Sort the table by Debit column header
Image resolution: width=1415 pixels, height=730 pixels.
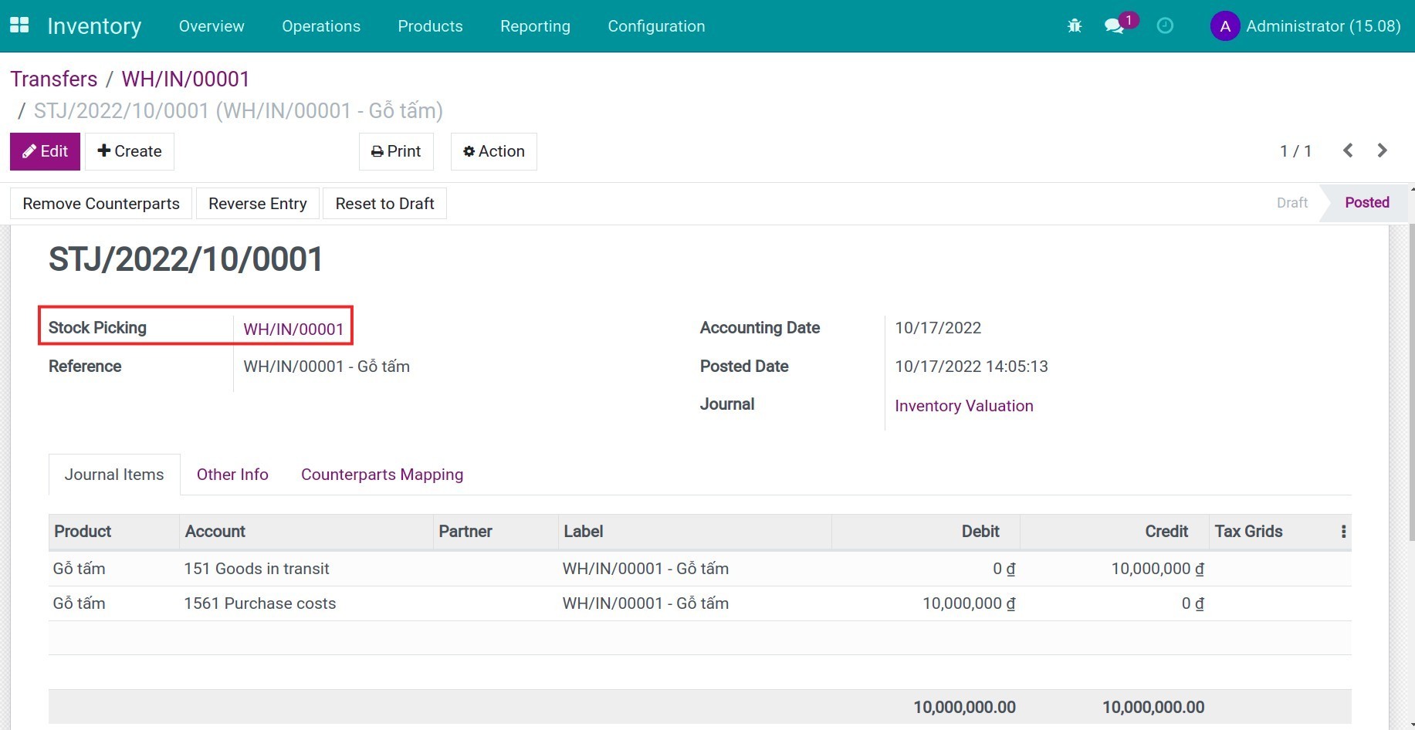coord(980,532)
